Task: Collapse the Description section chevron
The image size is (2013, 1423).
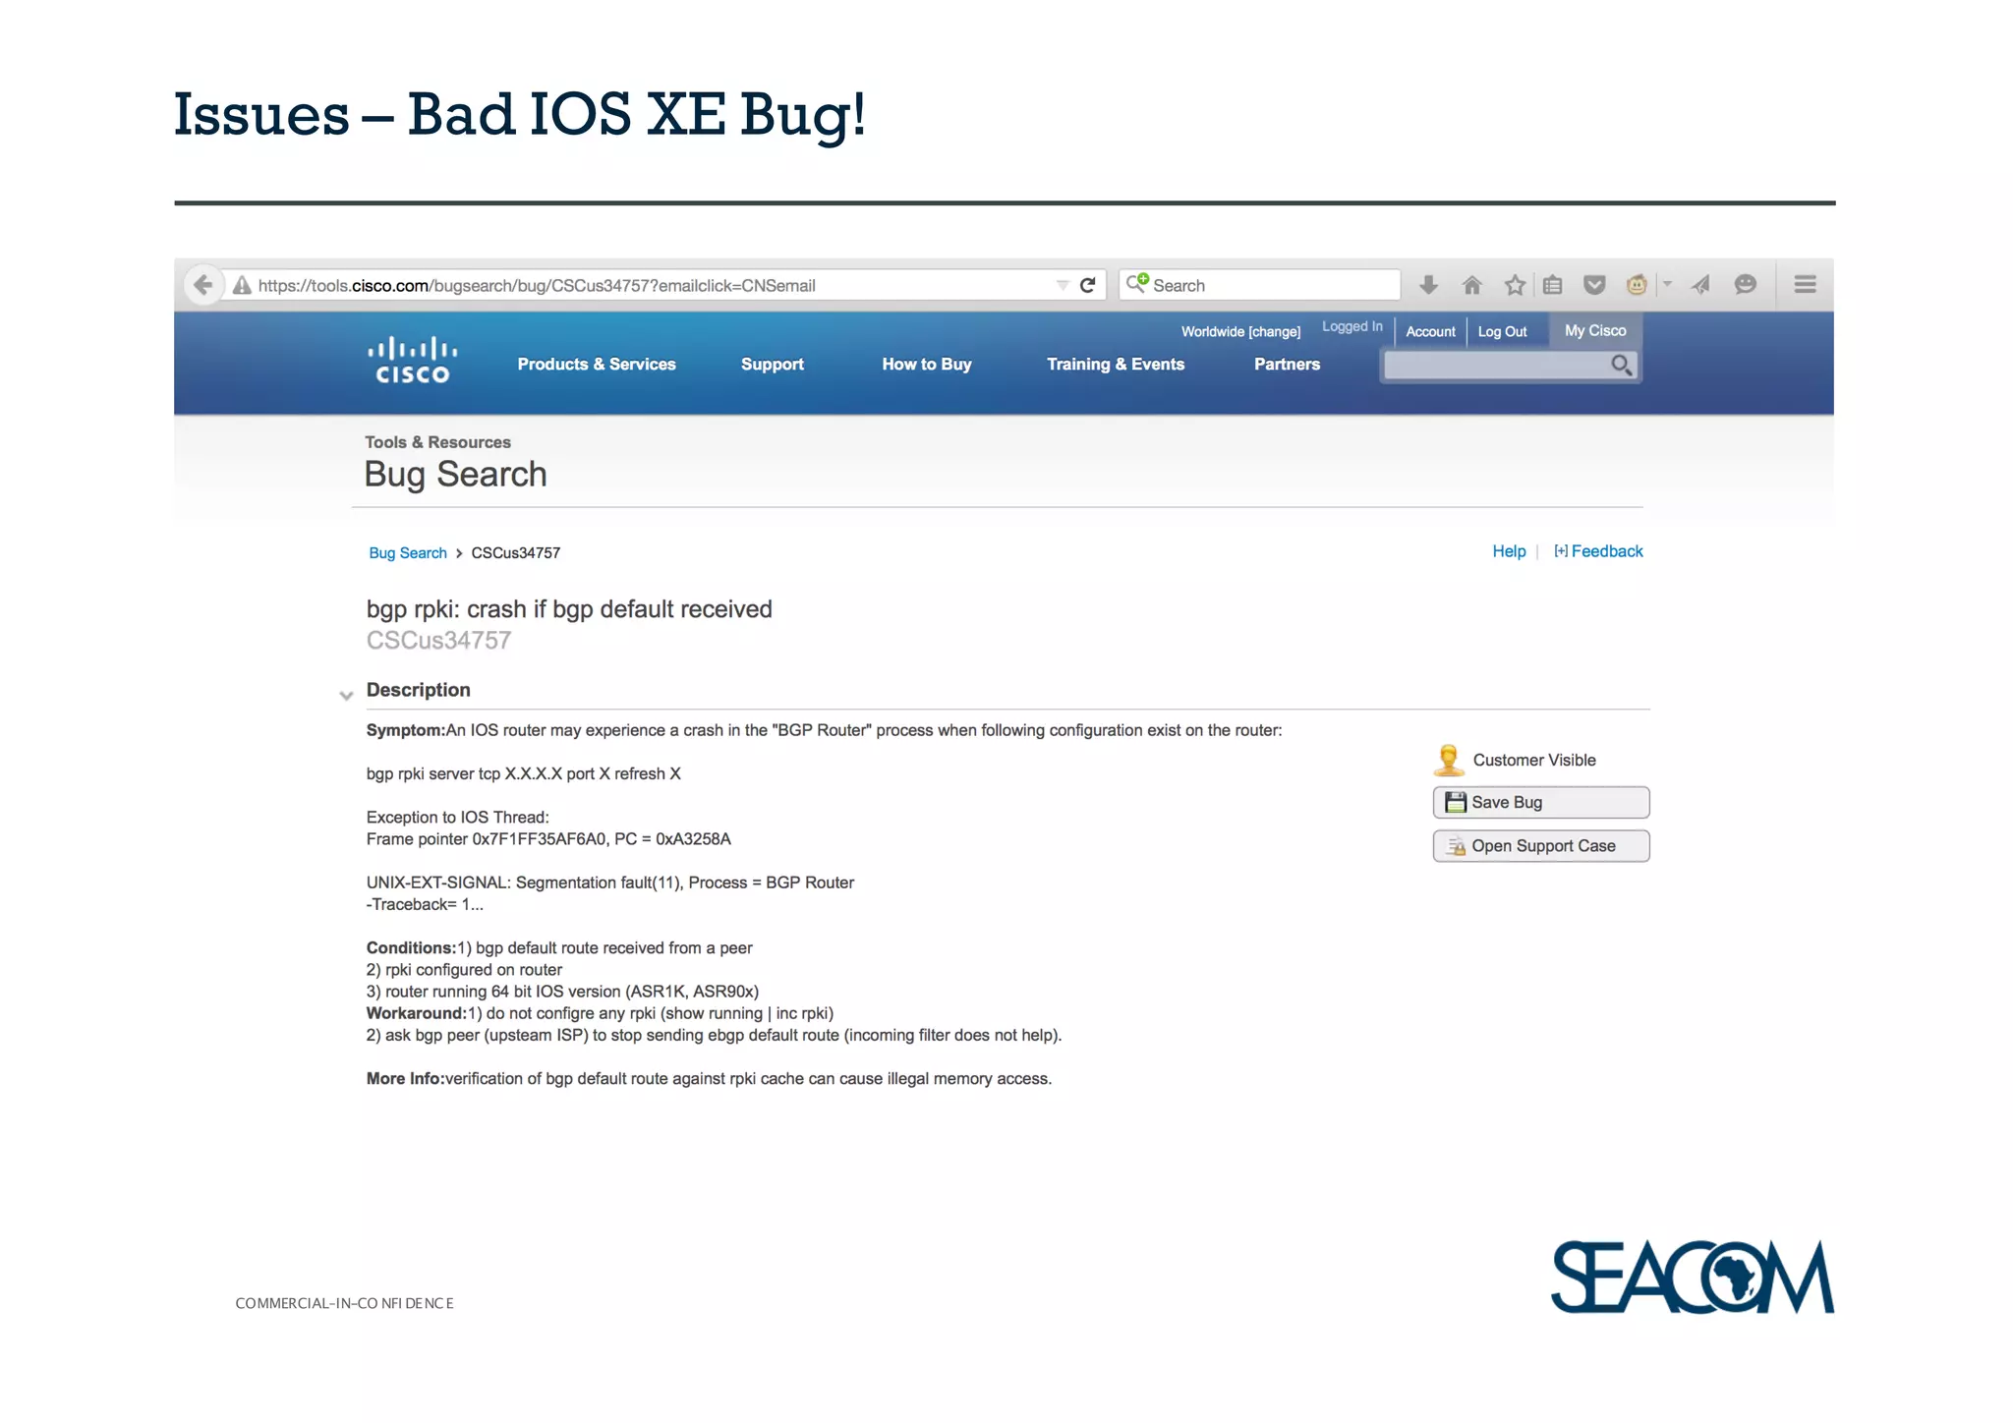Action: (x=346, y=696)
